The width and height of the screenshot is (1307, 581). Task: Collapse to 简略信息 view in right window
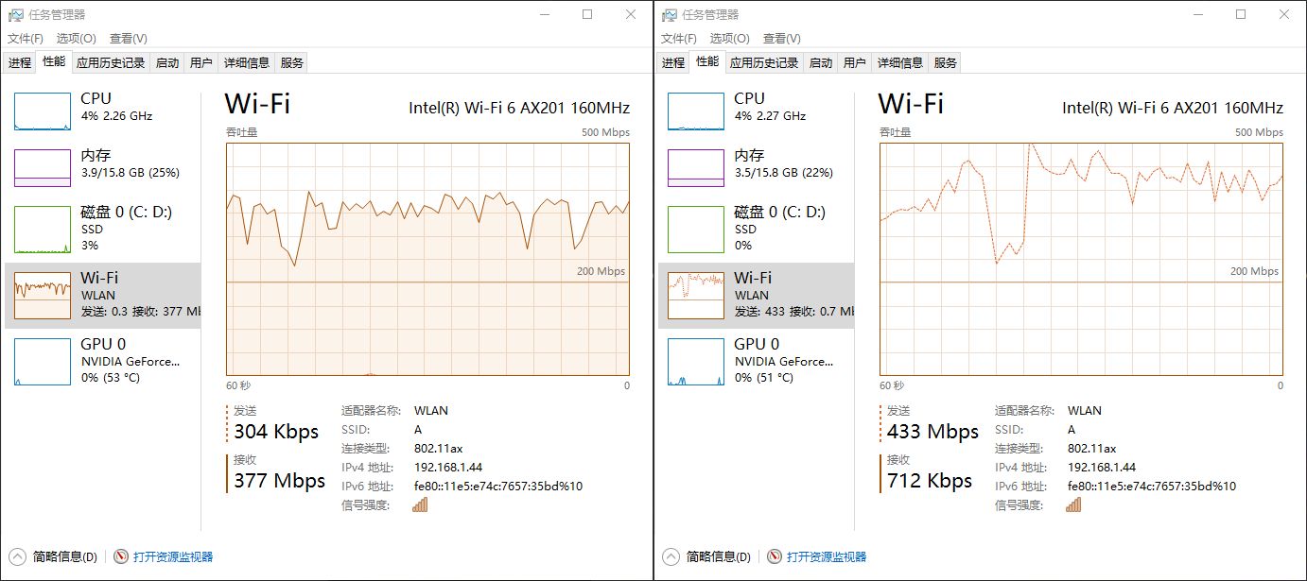(707, 556)
